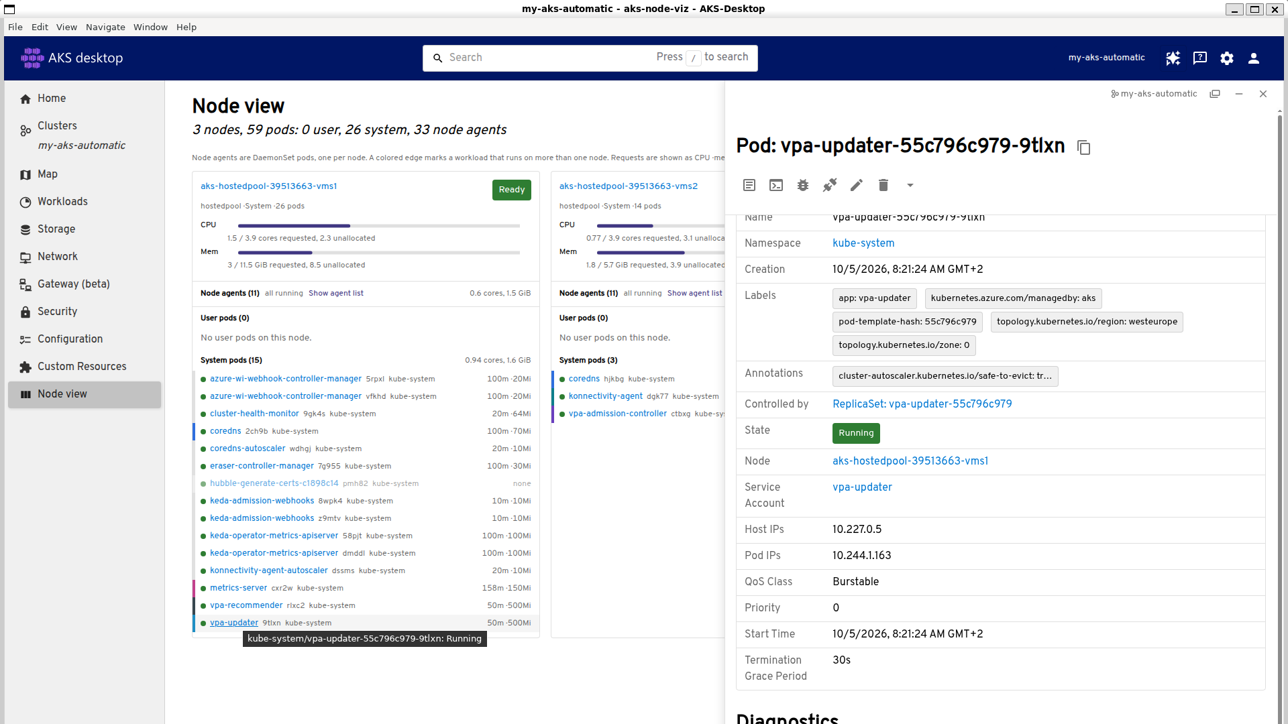1288x724 pixels.
Task: Click the port forward plug icon
Action: click(830, 185)
